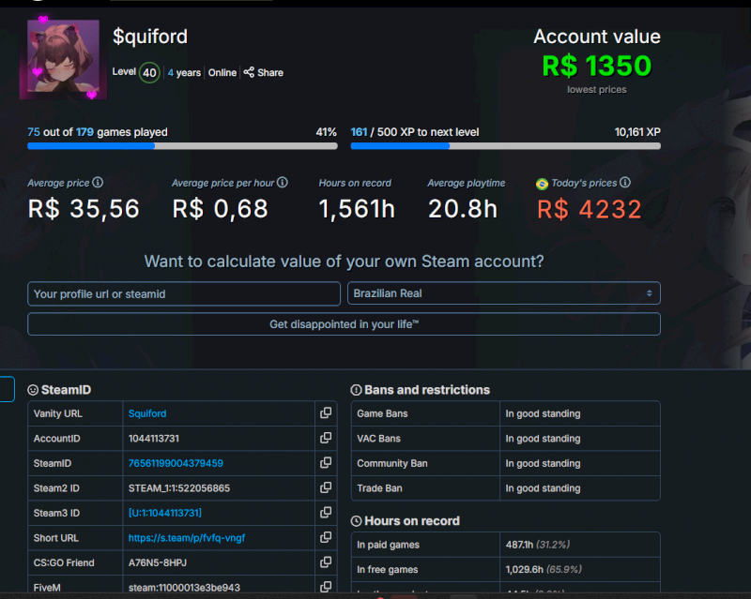Click the R$ 1350 account value

click(597, 66)
